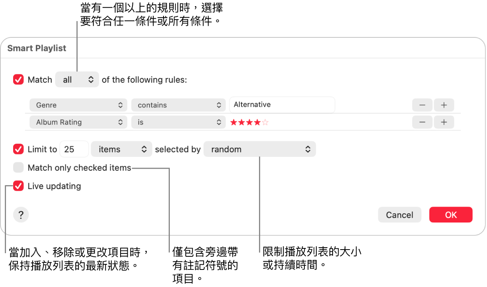Set album rating to three stars
Screen dimensions: 487x287
(249, 123)
